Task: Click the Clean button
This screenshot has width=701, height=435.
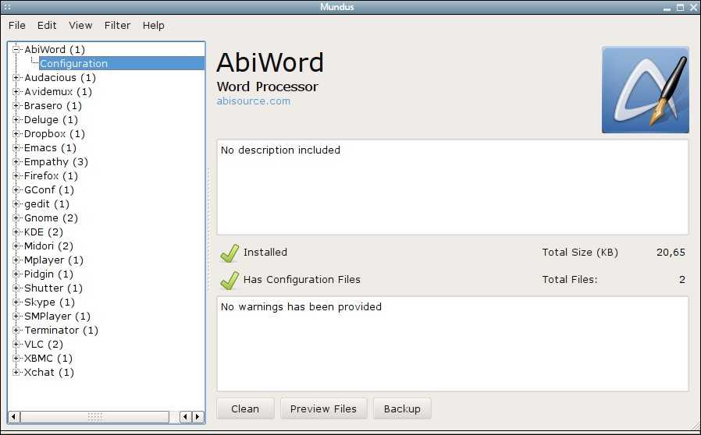Action: [245, 408]
